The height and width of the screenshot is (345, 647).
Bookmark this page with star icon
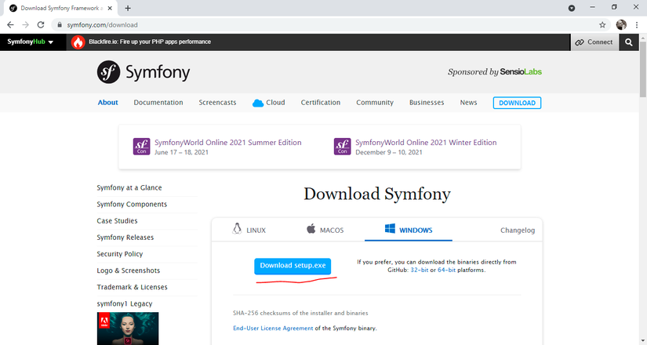[602, 25]
